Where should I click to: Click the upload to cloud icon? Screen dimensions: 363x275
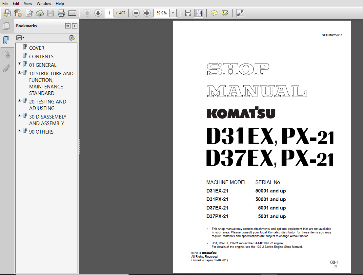click(40, 13)
